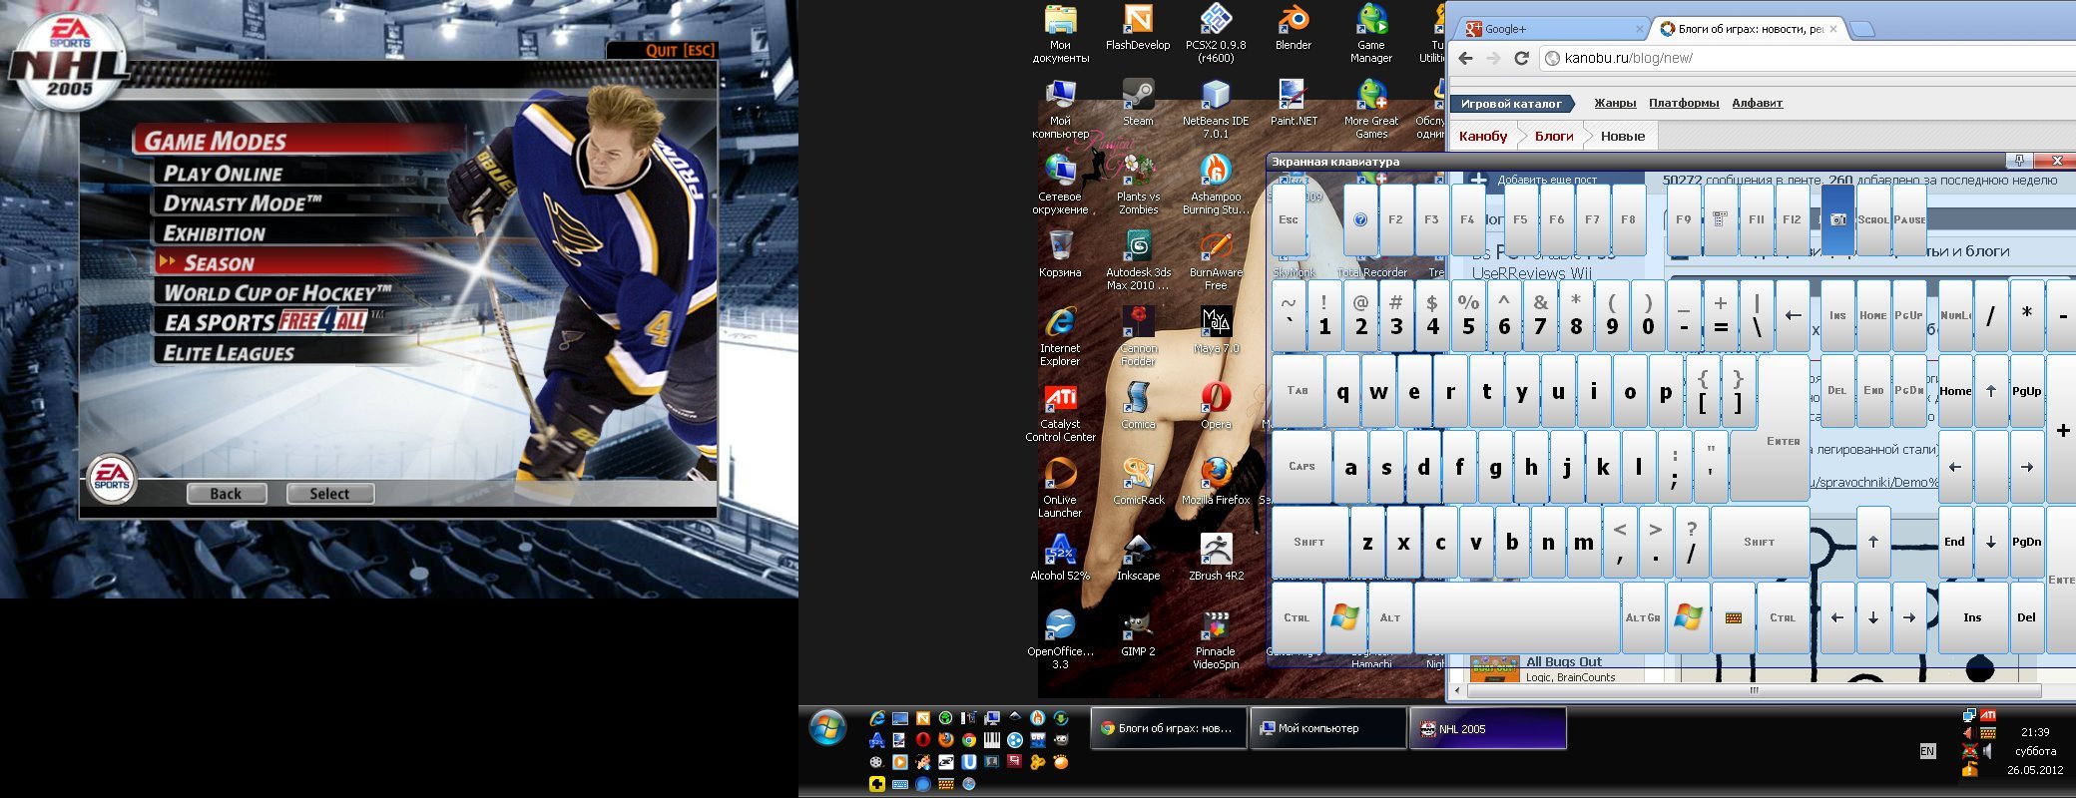Select Exhibition in the Game Modes list
The image size is (2076, 798).
coord(214,233)
